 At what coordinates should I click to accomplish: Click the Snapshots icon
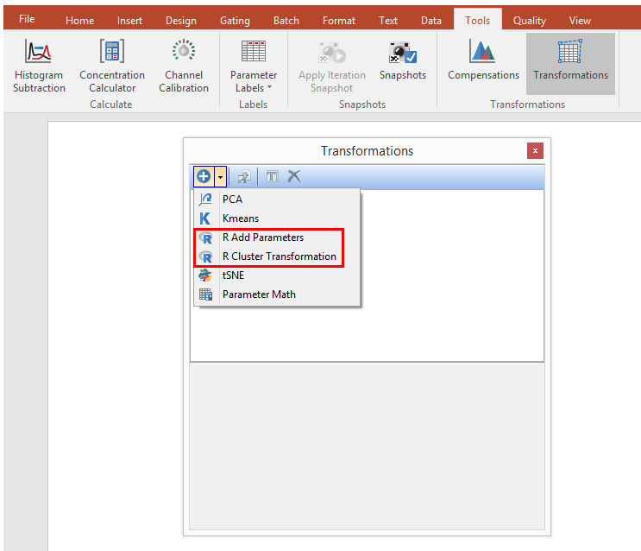[x=403, y=54]
